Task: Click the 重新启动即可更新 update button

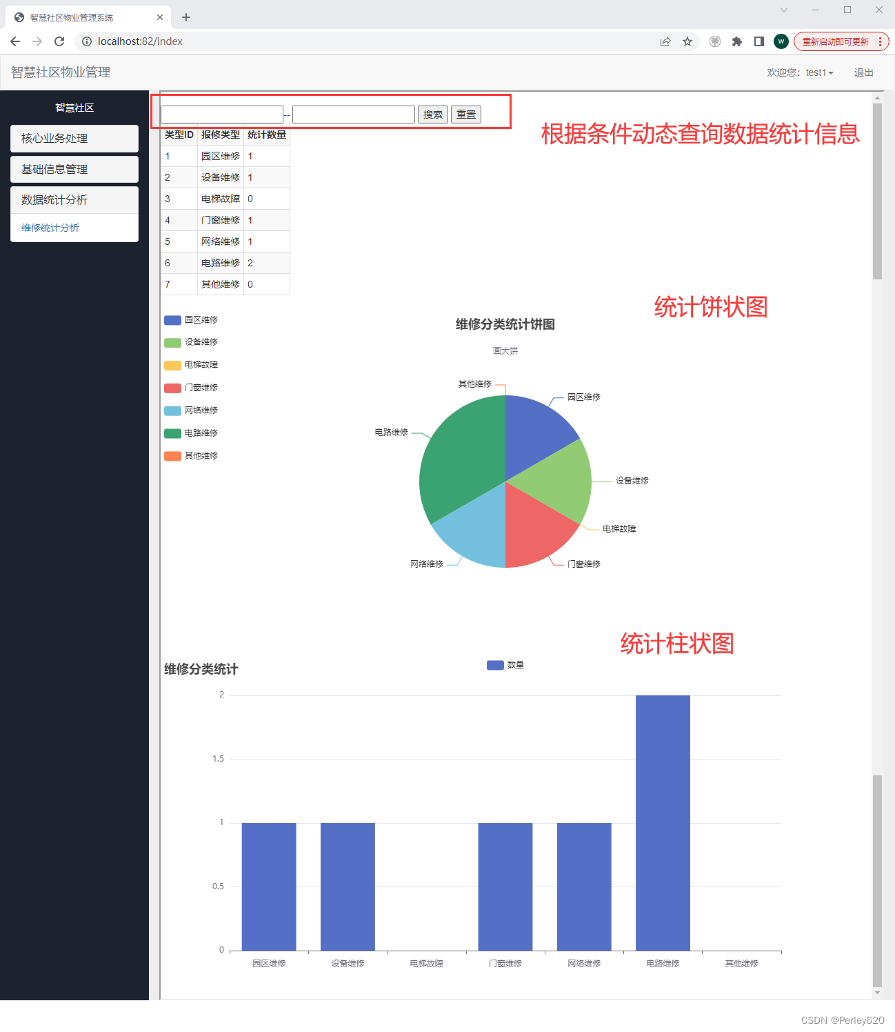Action: (835, 41)
